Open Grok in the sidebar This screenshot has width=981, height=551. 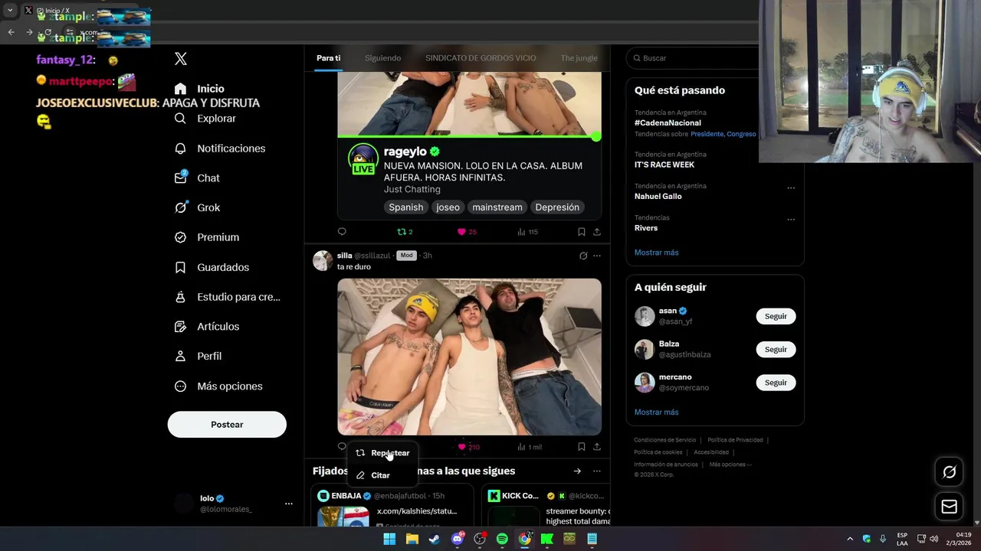(x=197, y=207)
